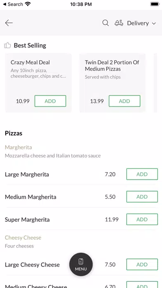Screen dimensions: 162x288
Task: Tap the delivery scooter icon
Action: click(x=119, y=23)
